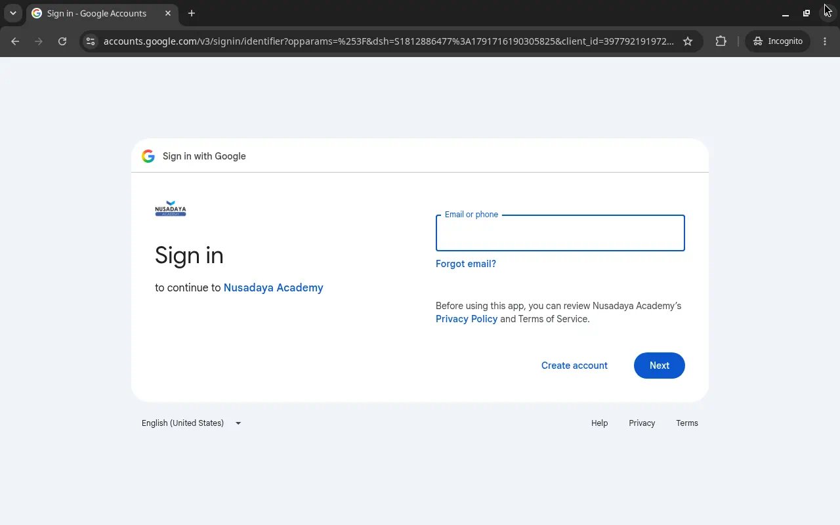This screenshot has width=840, height=525.
Task: Click the Incognito profile indicator
Action: coord(778,41)
